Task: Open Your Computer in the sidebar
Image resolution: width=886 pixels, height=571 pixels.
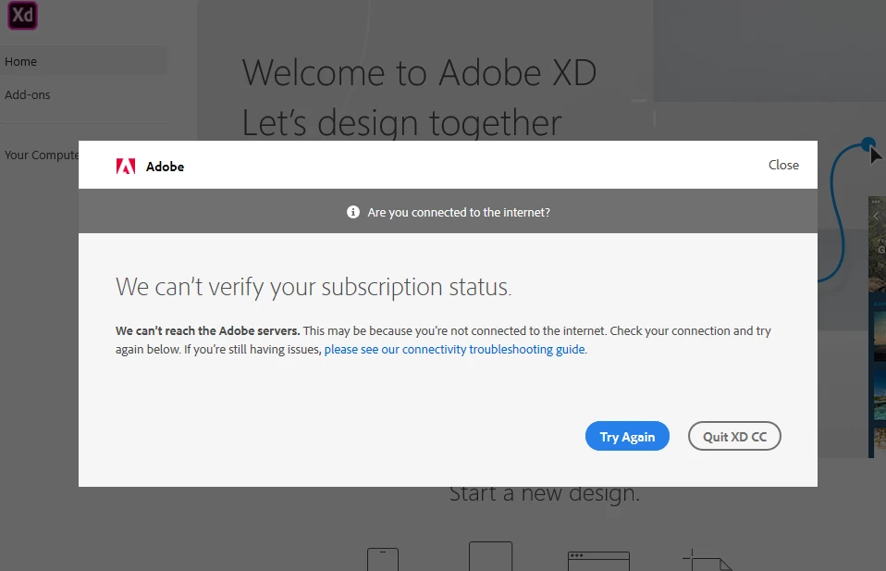Action: coord(41,155)
